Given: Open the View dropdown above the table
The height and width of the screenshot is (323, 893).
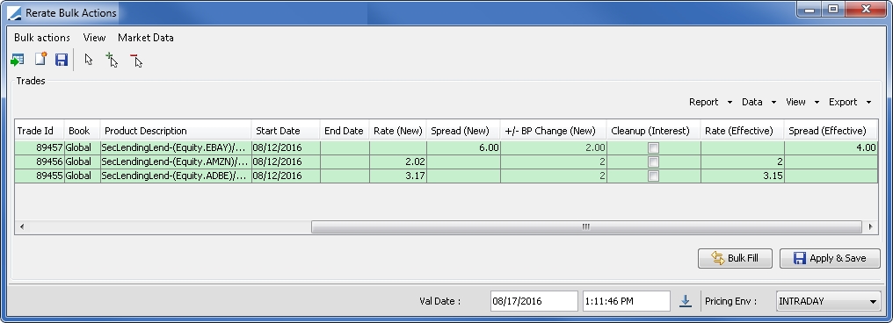Looking at the screenshot, I should tap(802, 102).
